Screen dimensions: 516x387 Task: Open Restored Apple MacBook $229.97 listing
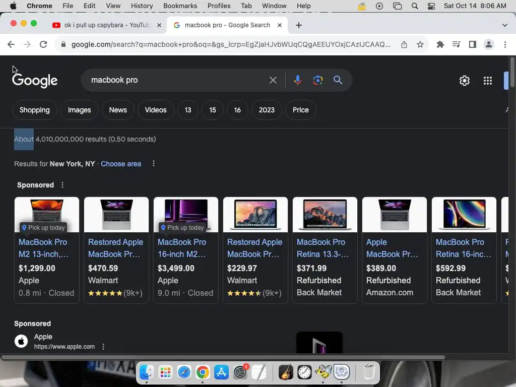pos(254,248)
